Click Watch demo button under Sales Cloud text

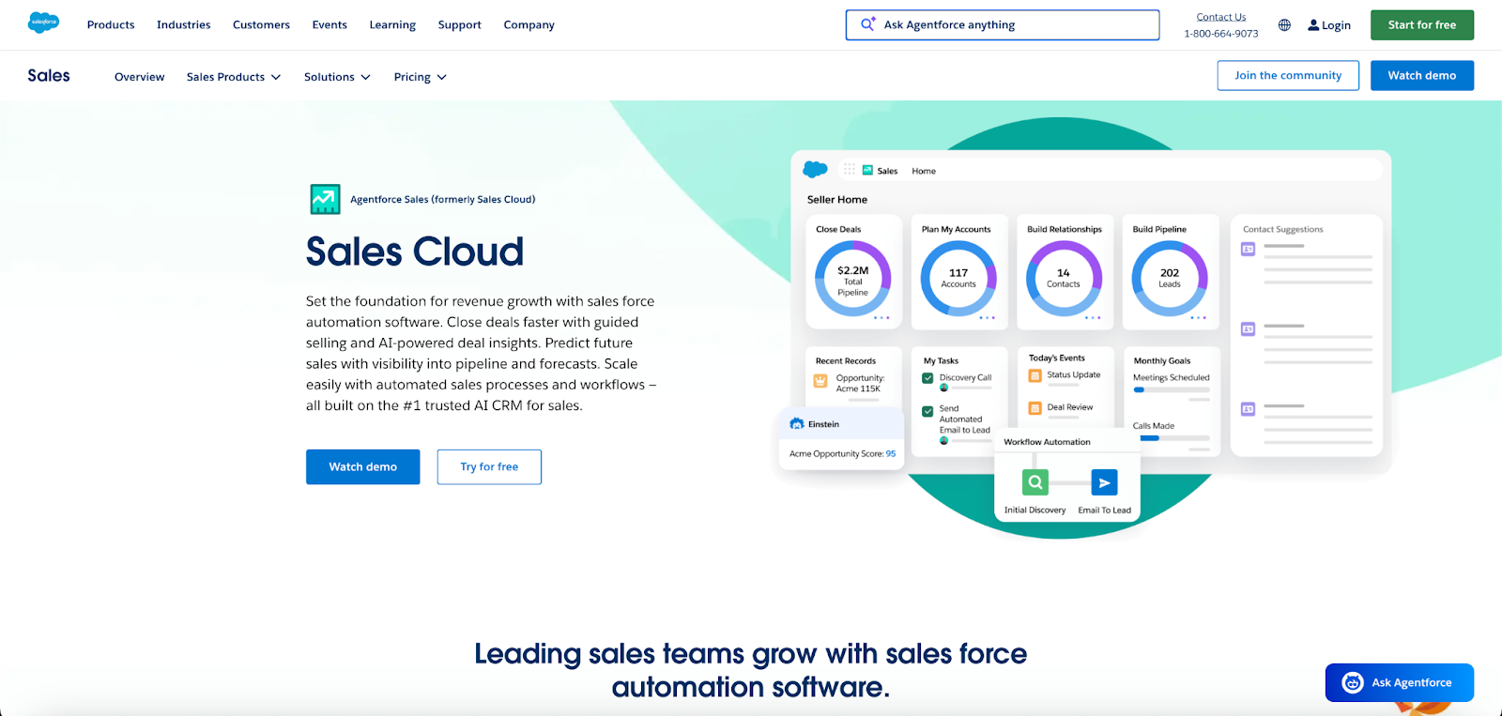point(362,467)
